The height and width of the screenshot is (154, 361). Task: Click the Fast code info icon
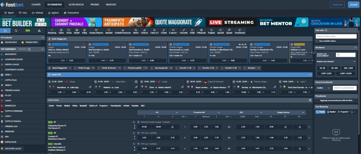[x=326, y=30]
